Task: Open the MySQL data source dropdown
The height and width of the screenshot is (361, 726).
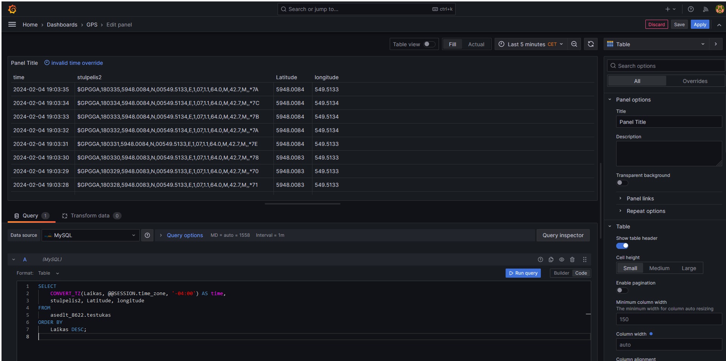Action: 91,235
